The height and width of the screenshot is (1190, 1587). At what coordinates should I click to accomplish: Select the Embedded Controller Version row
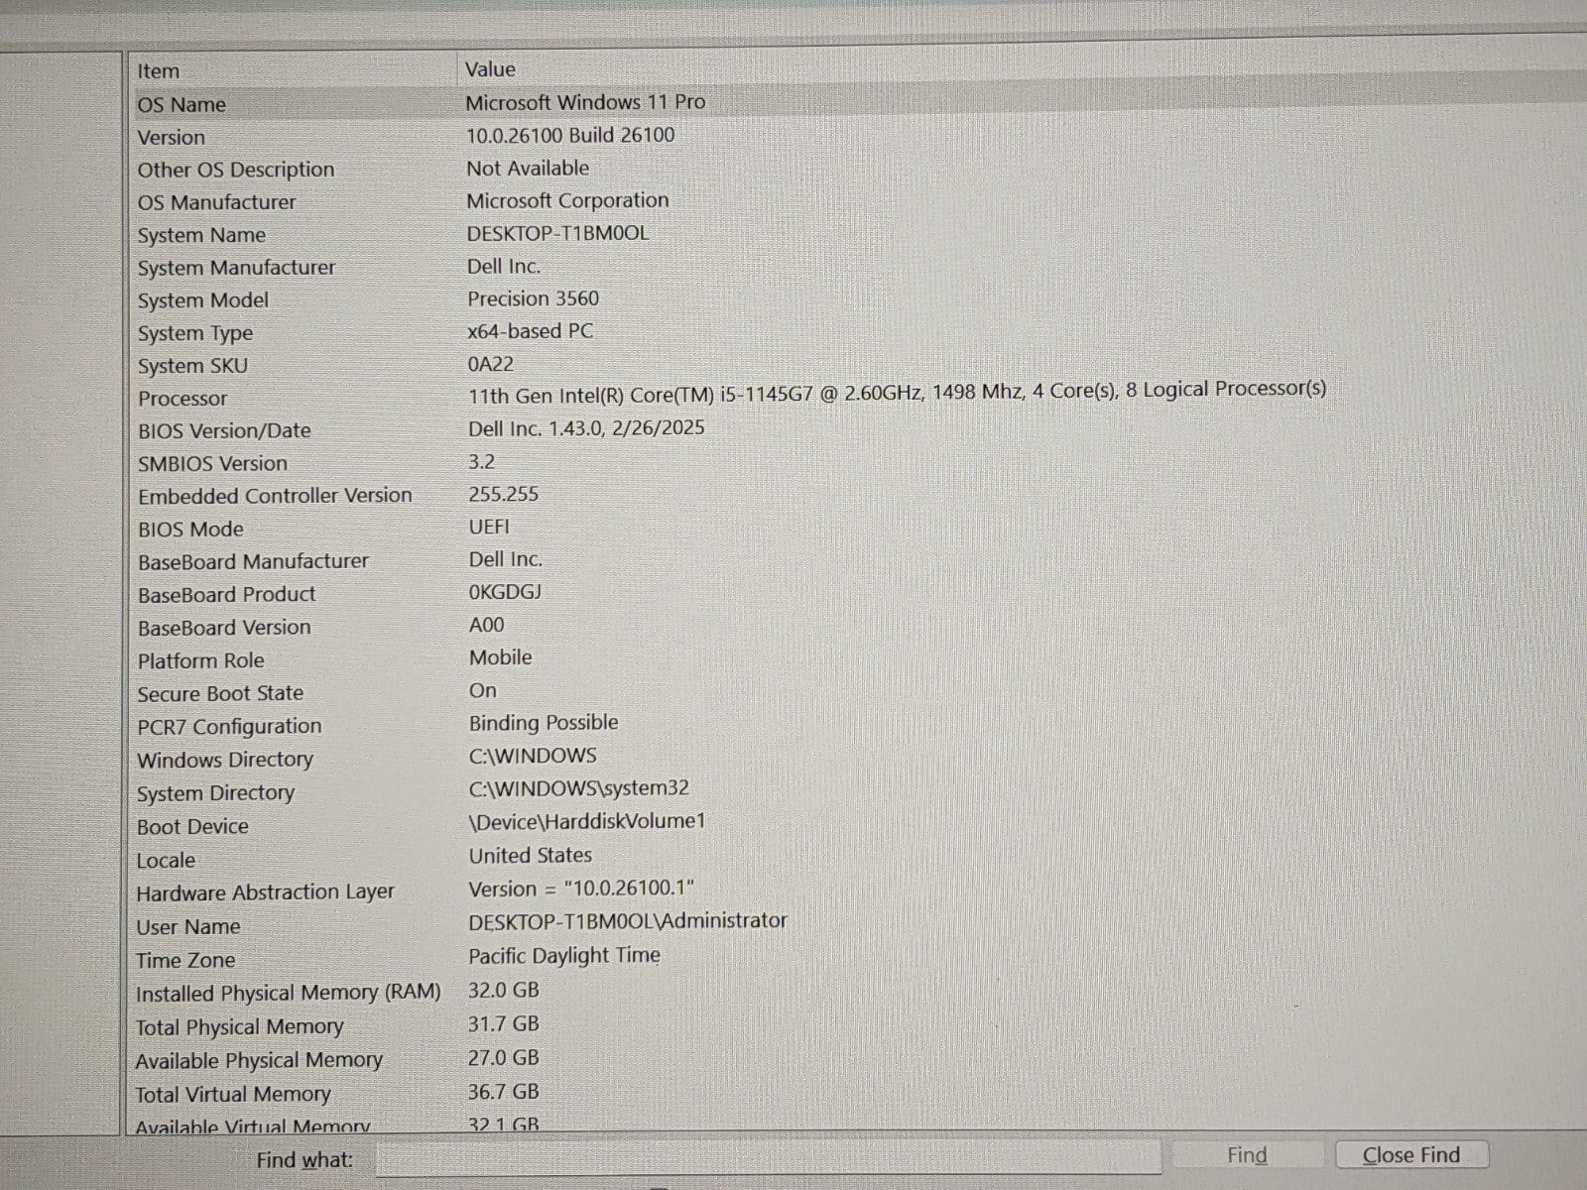point(275,496)
